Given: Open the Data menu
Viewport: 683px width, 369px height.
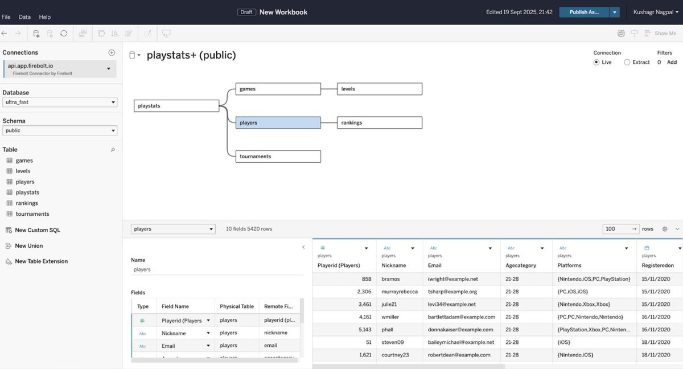Looking at the screenshot, I should tap(24, 17).
